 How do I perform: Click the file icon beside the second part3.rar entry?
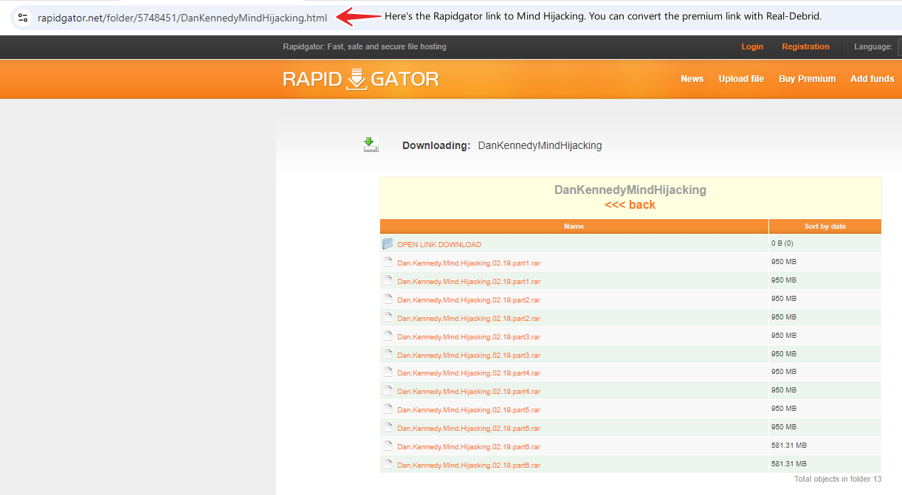[x=388, y=354]
